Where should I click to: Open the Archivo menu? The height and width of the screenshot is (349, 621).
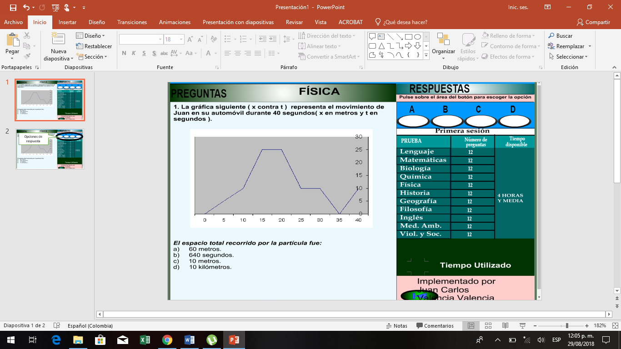[x=13, y=22]
